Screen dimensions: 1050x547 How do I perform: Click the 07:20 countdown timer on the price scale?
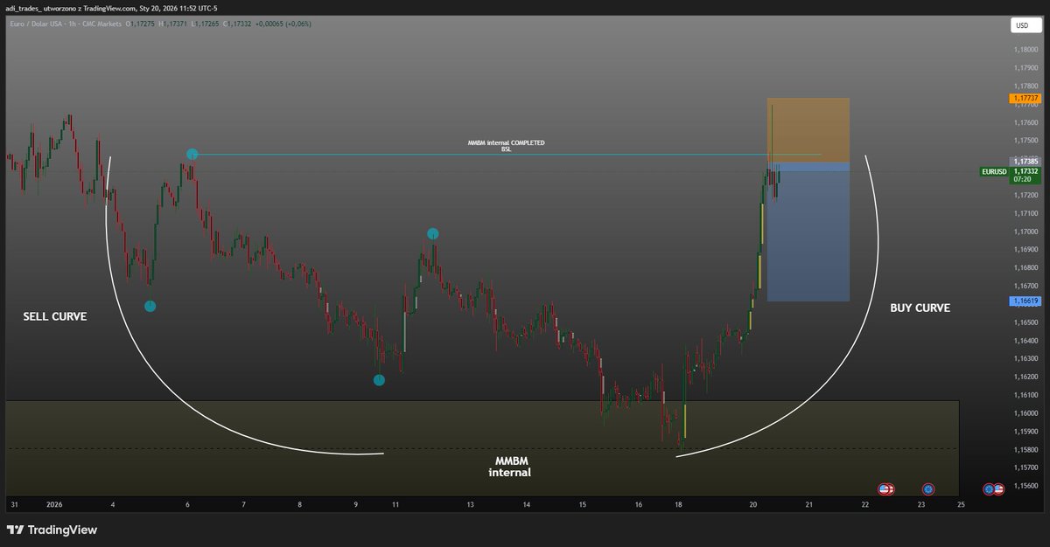click(1022, 180)
